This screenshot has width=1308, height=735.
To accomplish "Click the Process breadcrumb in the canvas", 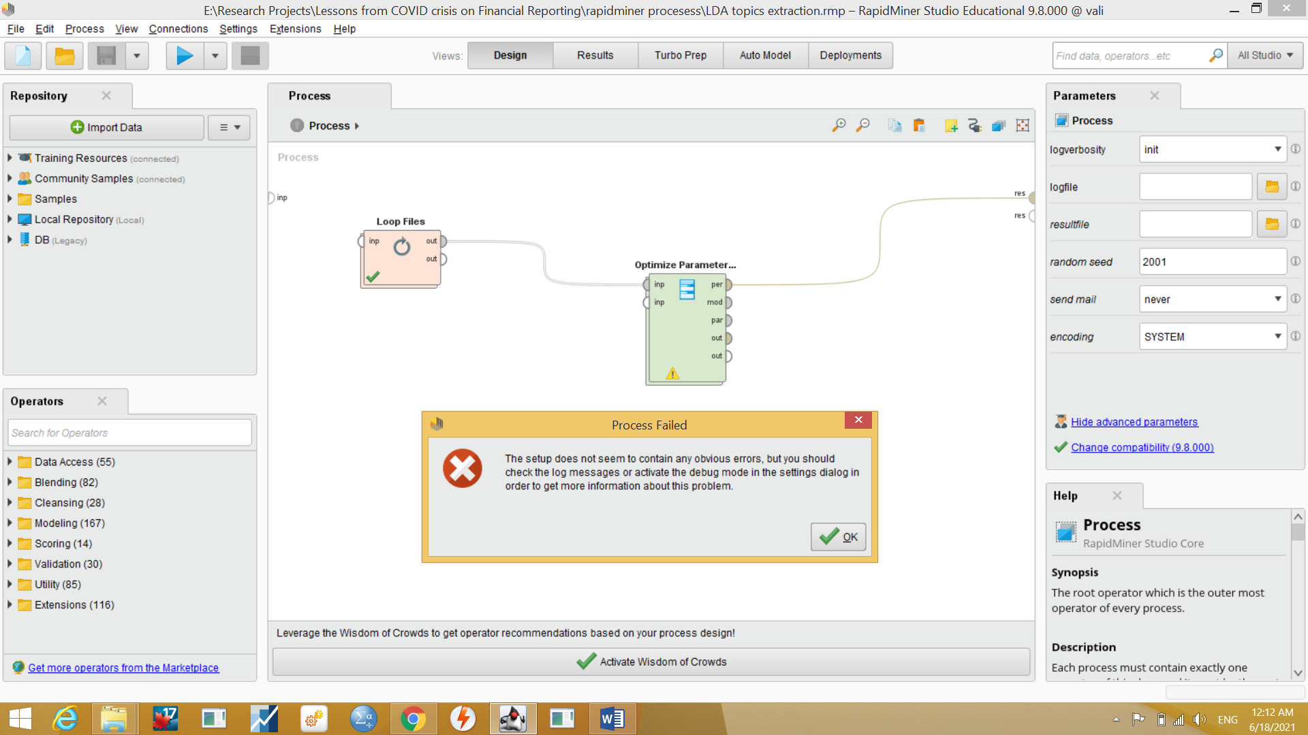I will pyautogui.click(x=329, y=125).
